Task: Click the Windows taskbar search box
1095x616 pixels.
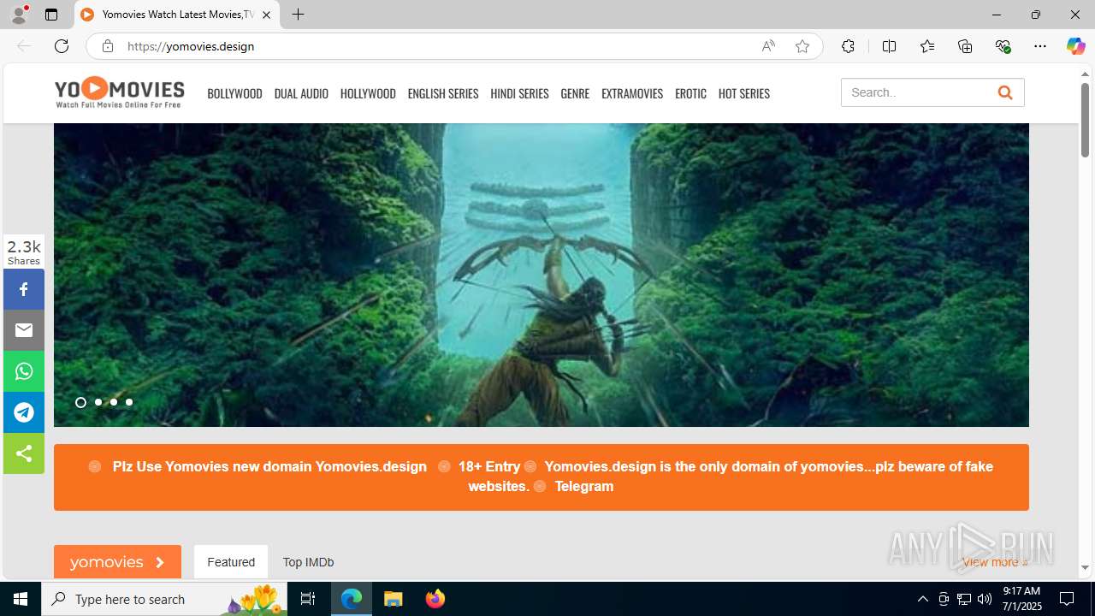Action: click(165, 599)
